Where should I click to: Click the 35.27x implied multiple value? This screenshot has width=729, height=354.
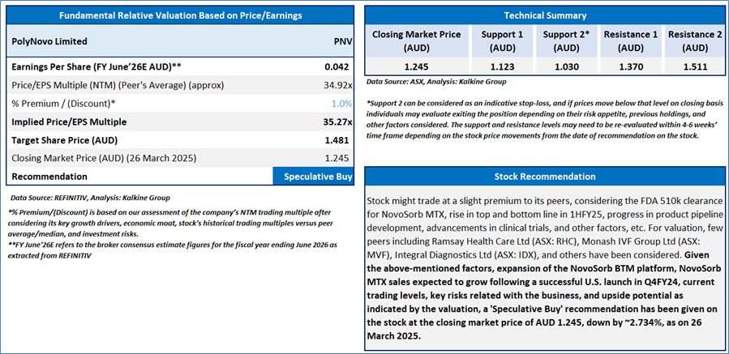tap(335, 122)
